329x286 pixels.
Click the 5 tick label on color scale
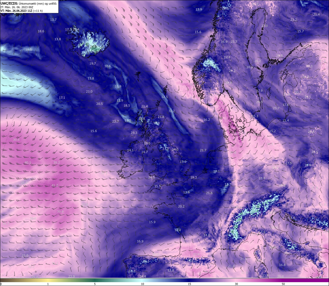pyautogui.click(x=95, y=284)
